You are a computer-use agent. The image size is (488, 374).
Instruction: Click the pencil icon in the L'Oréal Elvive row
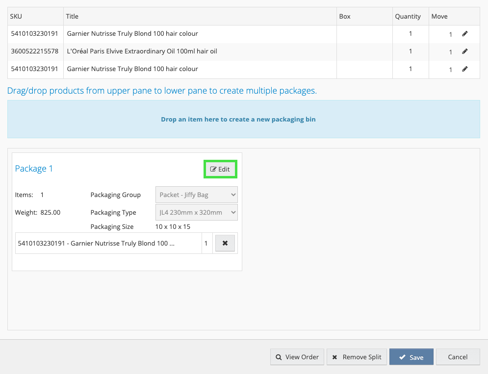(x=465, y=51)
